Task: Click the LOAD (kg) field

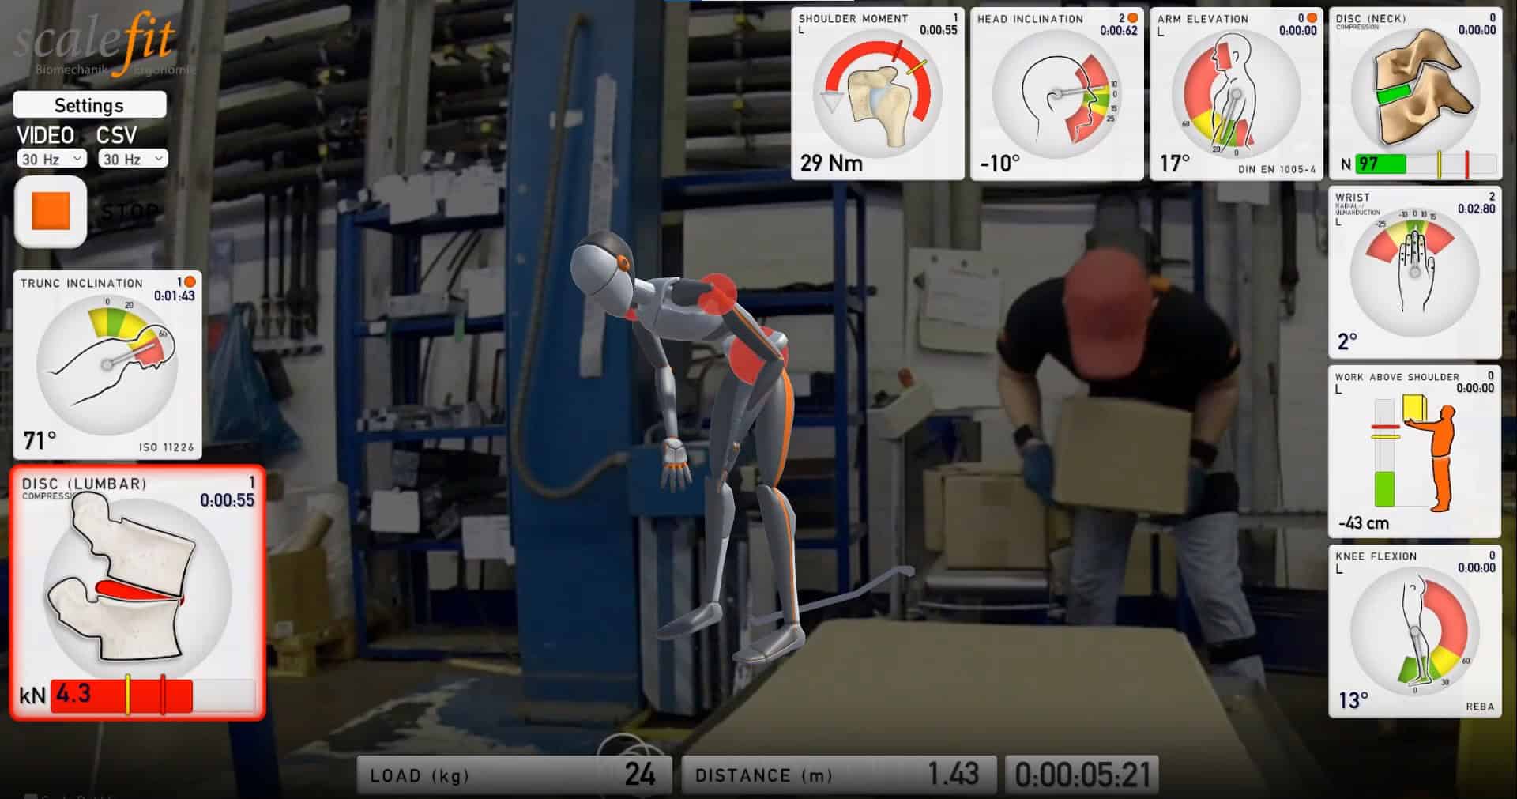Action: pos(514,775)
